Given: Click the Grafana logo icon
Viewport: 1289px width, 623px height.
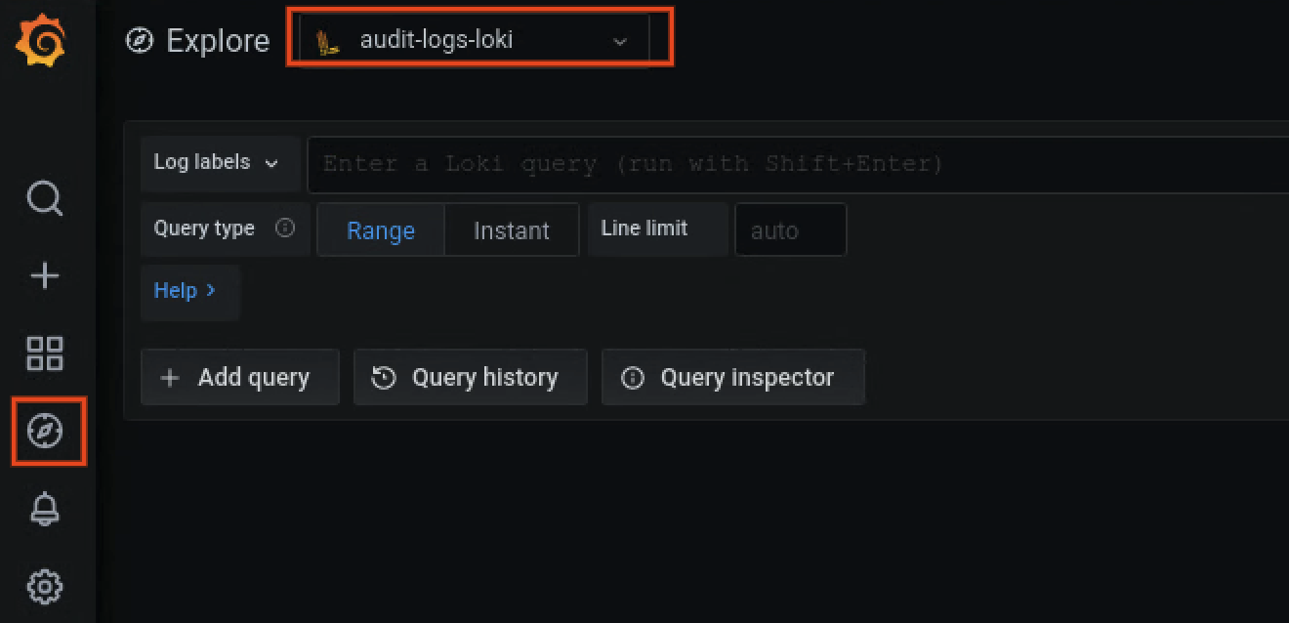Looking at the screenshot, I should [x=43, y=41].
